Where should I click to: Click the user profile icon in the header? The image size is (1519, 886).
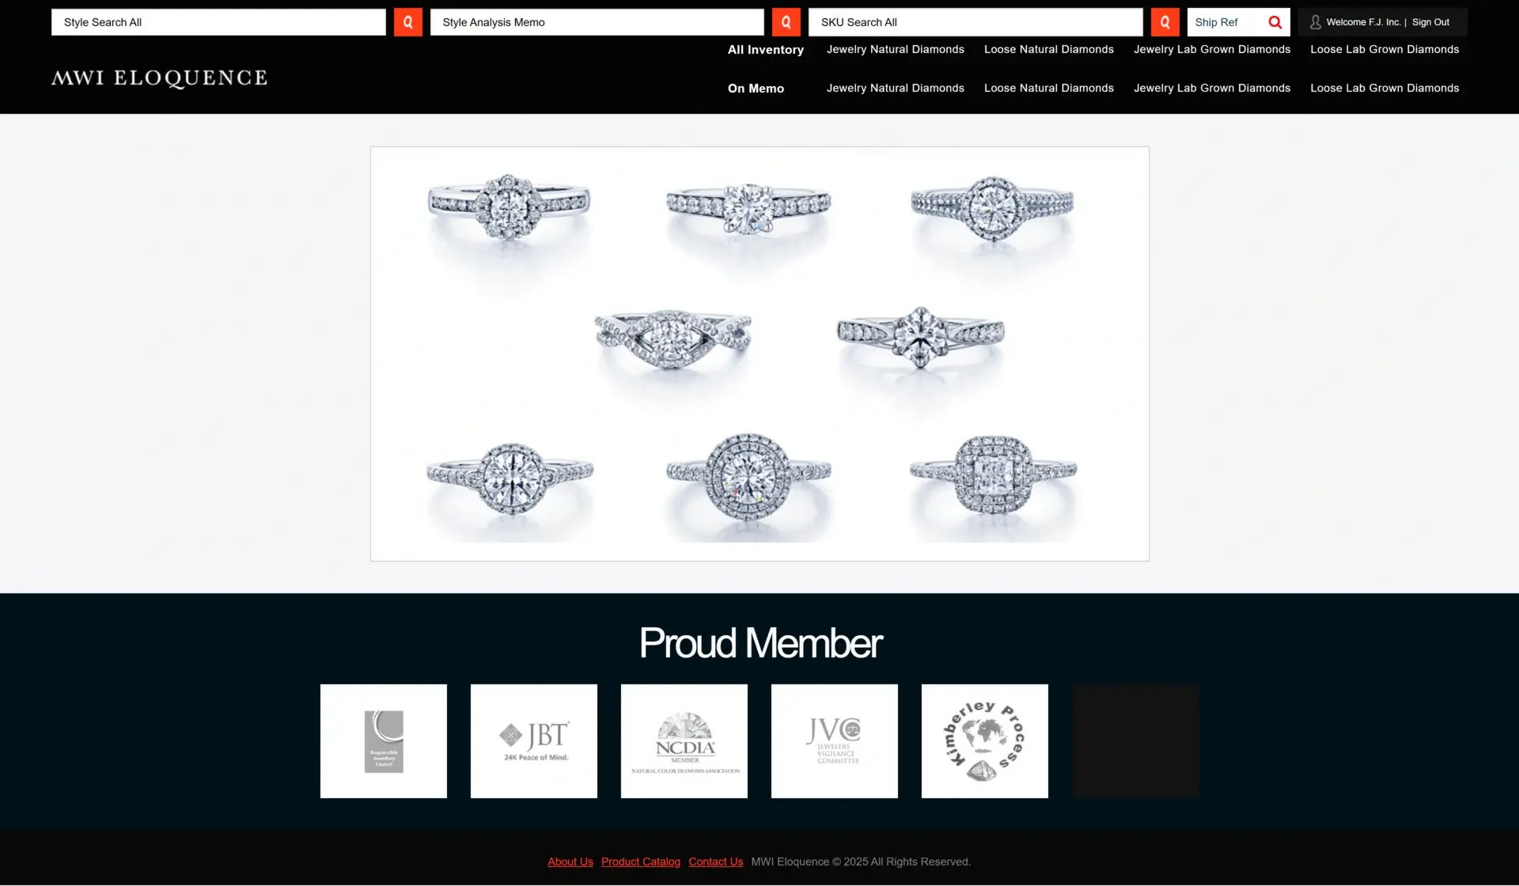(1314, 21)
